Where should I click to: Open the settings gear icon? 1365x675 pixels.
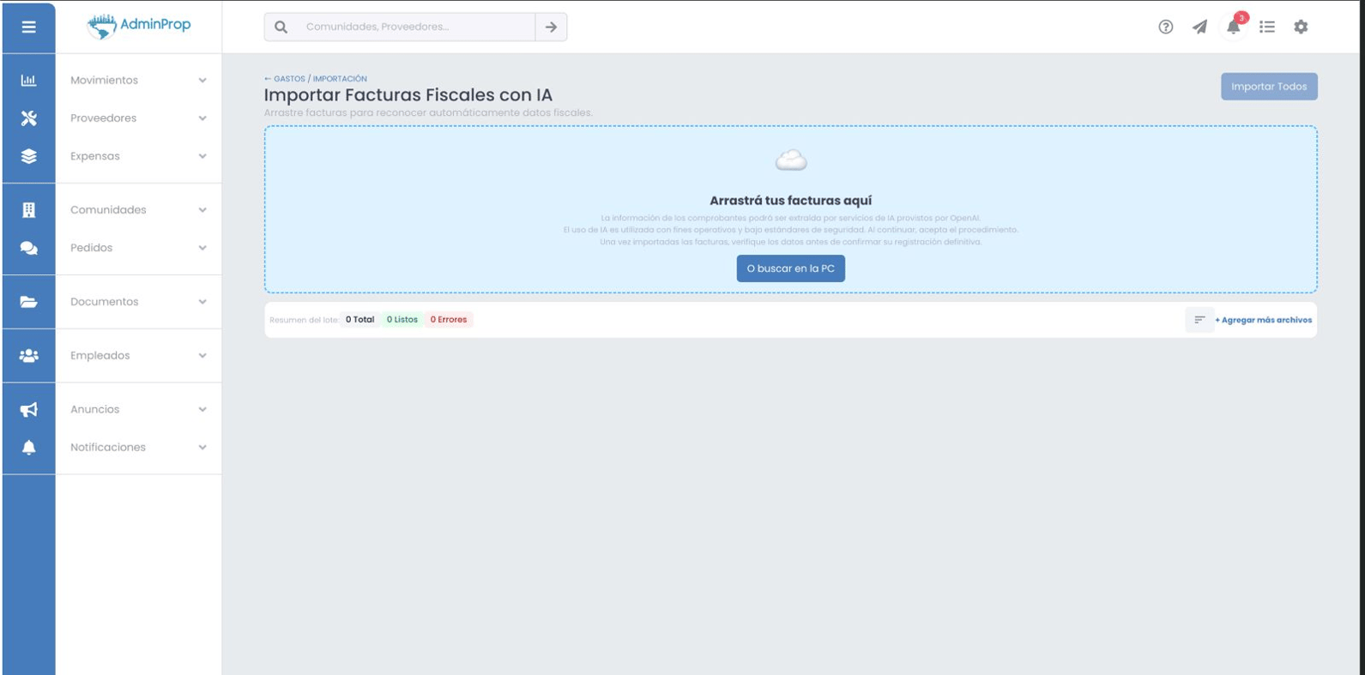point(1301,27)
